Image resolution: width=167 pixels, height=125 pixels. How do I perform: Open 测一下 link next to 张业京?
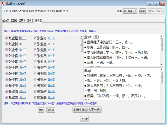(23, 50)
